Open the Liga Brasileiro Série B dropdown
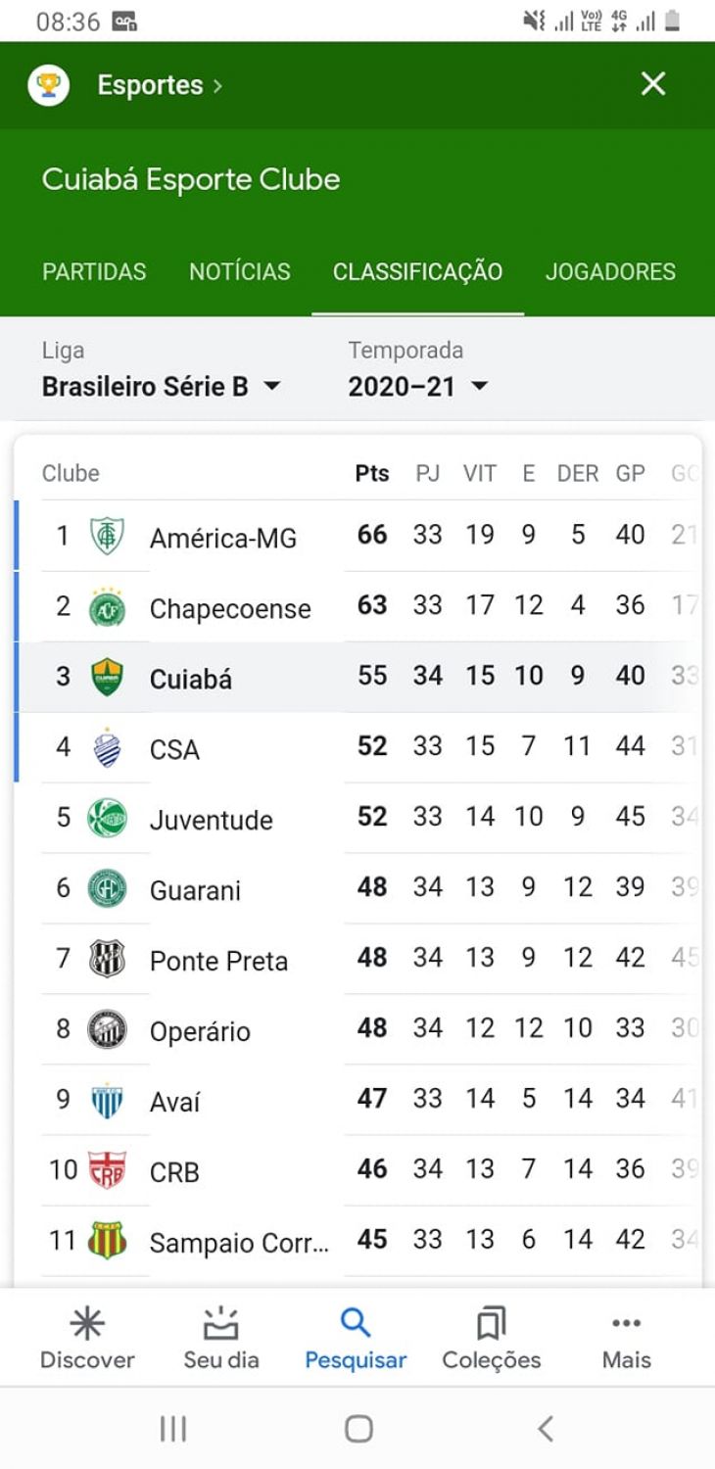715x1469 pixels. coord(162,386)
